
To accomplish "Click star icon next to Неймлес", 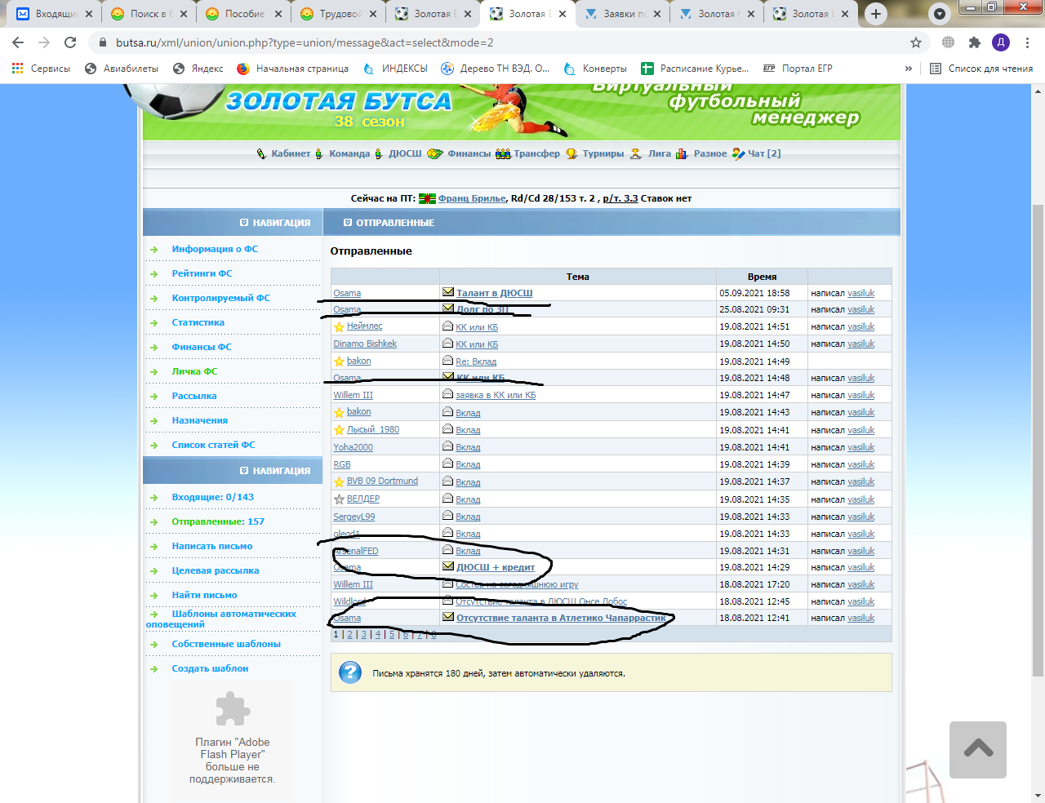I will tap(339, 327).
